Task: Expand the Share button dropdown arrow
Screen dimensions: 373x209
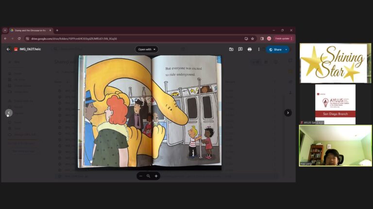Action: click(x=286, y=49)
